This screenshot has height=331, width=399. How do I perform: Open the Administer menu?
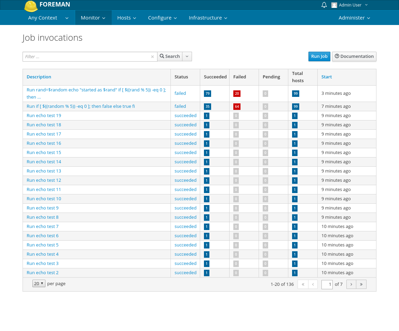(x=354, y=18)
